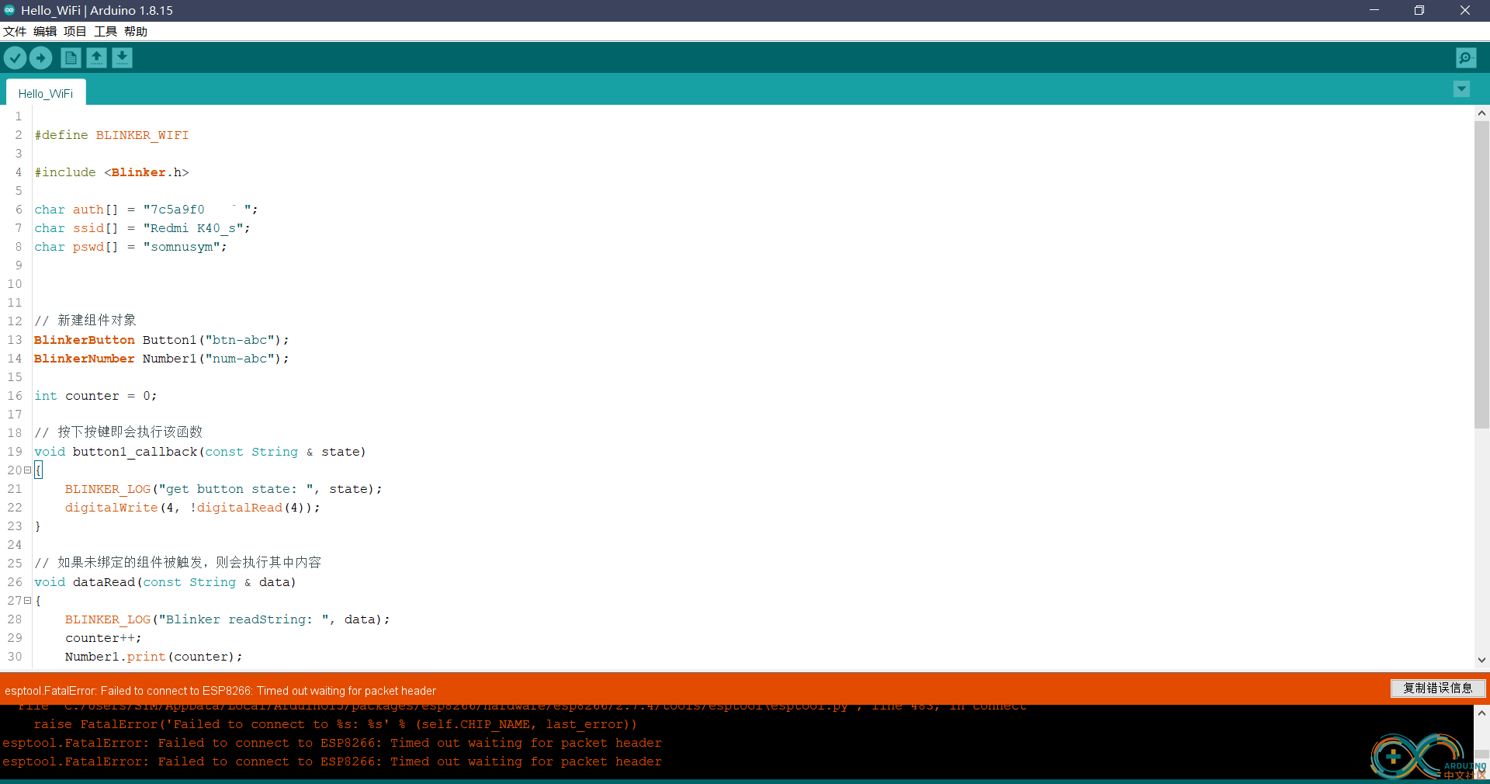Click the comment 新建组件对象
1490x784 pixels.
85,321
